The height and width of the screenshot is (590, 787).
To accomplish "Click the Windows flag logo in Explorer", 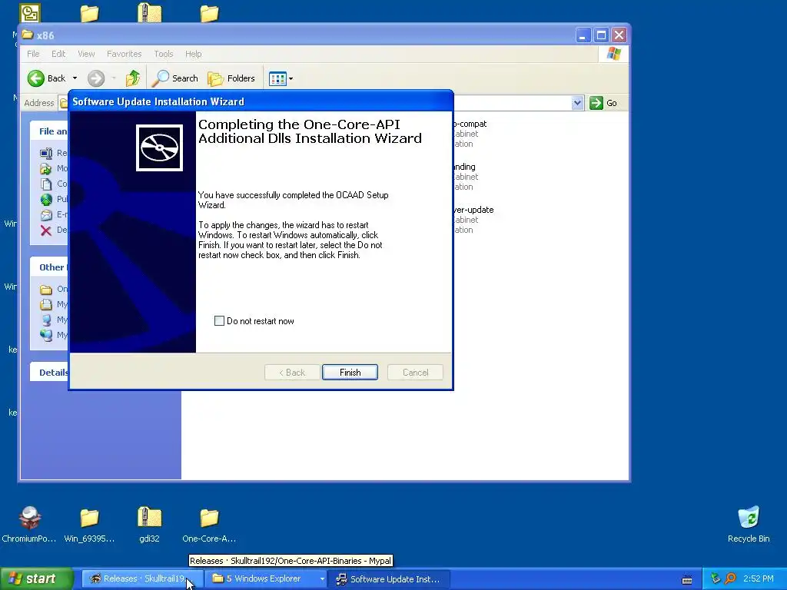I will coord(613,54).
